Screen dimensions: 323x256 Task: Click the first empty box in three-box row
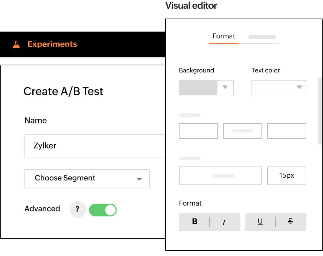[198, 131]
